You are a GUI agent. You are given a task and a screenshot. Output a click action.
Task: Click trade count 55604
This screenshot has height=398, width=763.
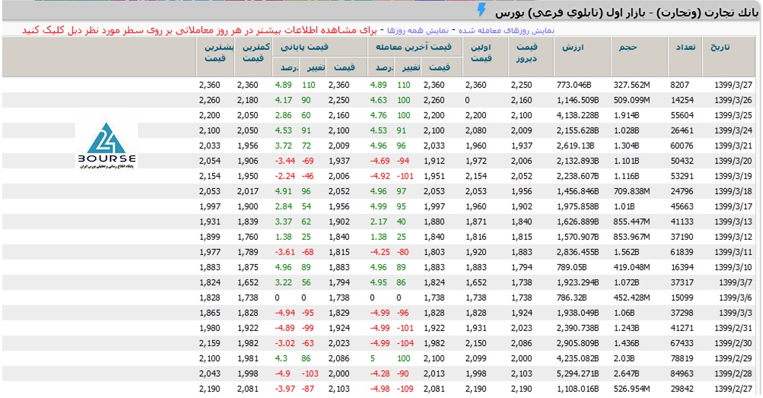click(683, 115)
